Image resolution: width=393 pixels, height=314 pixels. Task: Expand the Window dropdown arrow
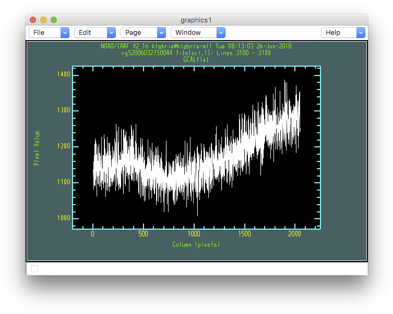point(221,32)
